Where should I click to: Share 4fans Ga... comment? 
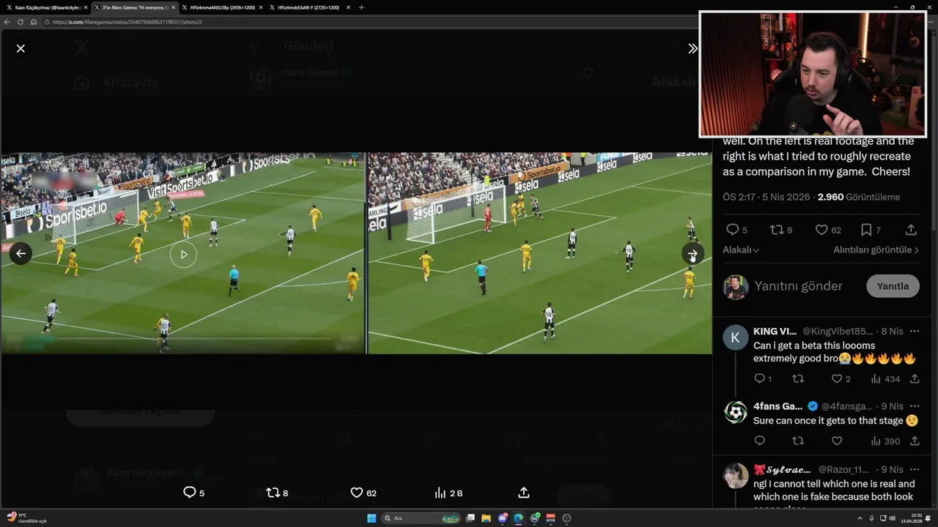(915, 441)
